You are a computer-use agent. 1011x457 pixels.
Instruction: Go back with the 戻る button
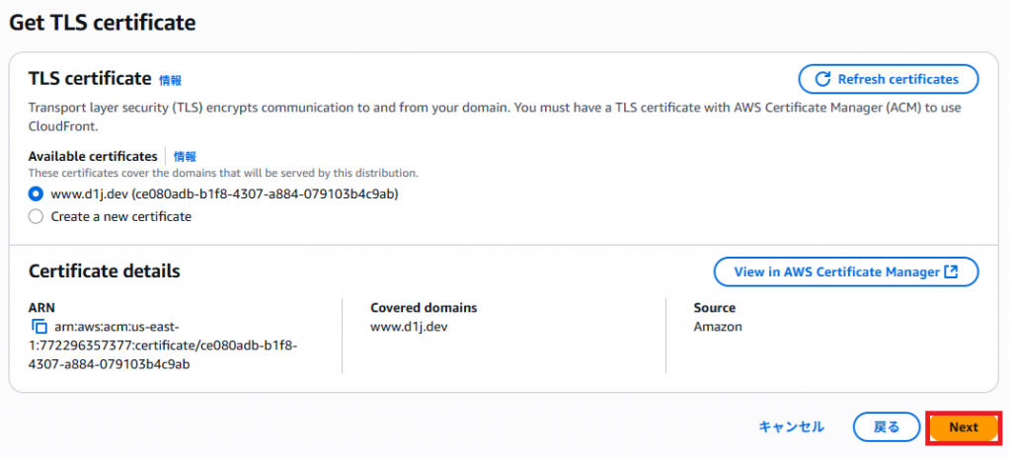[887, 427]
